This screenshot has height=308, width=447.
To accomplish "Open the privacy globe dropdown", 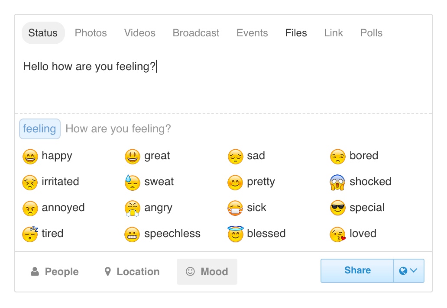I will [x=409, y=271].
